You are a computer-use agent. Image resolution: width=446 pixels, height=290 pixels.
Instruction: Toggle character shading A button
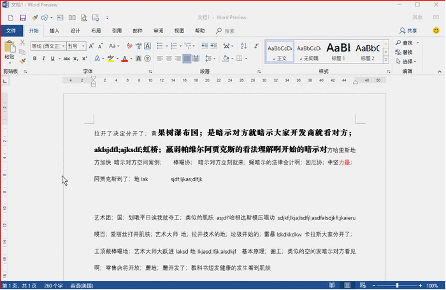(138, 59)
